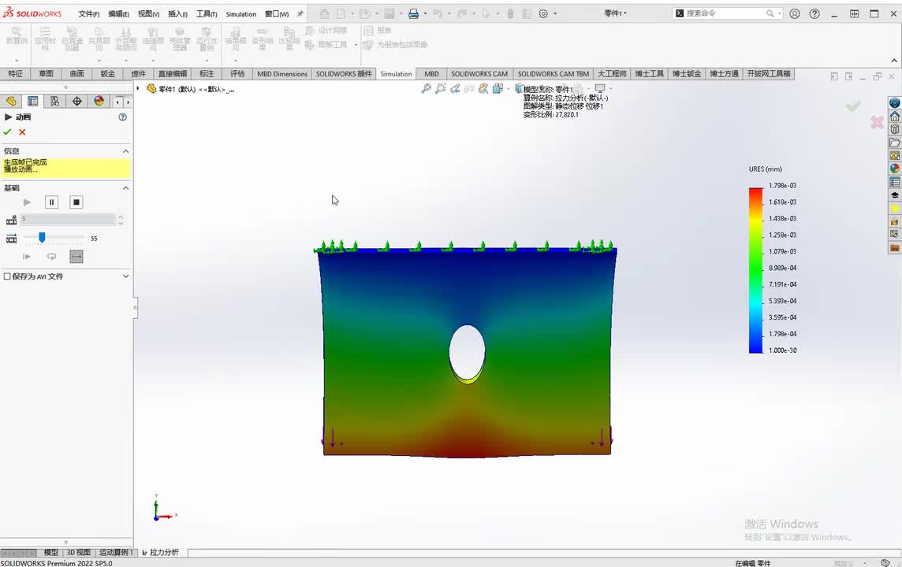
Task: Open the Help question mark icon
Action: [x=814, y=13]
